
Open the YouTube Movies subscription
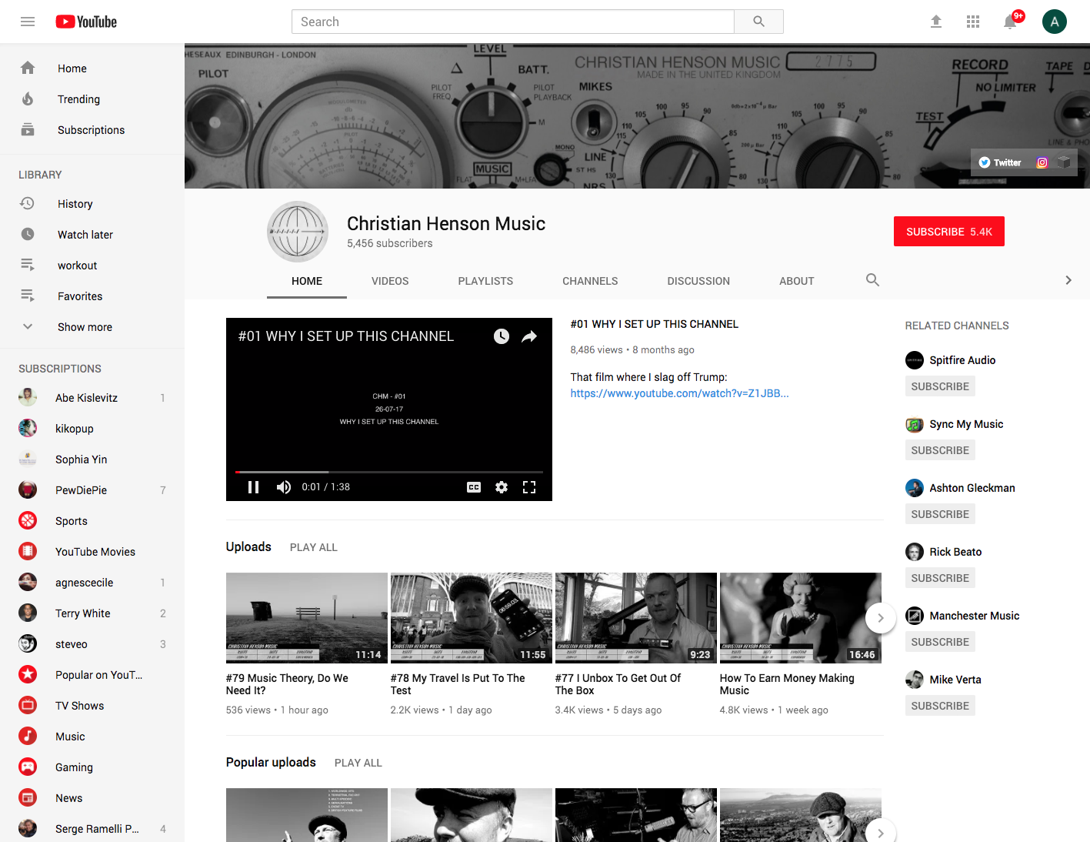click(x=92, y=552)
